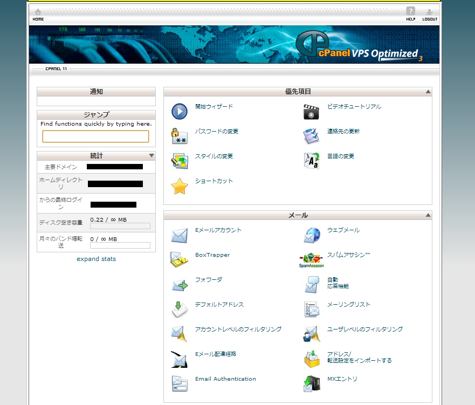Screen dimensions: 475x405
Task: Click the expand stats link
Action: 96,259
